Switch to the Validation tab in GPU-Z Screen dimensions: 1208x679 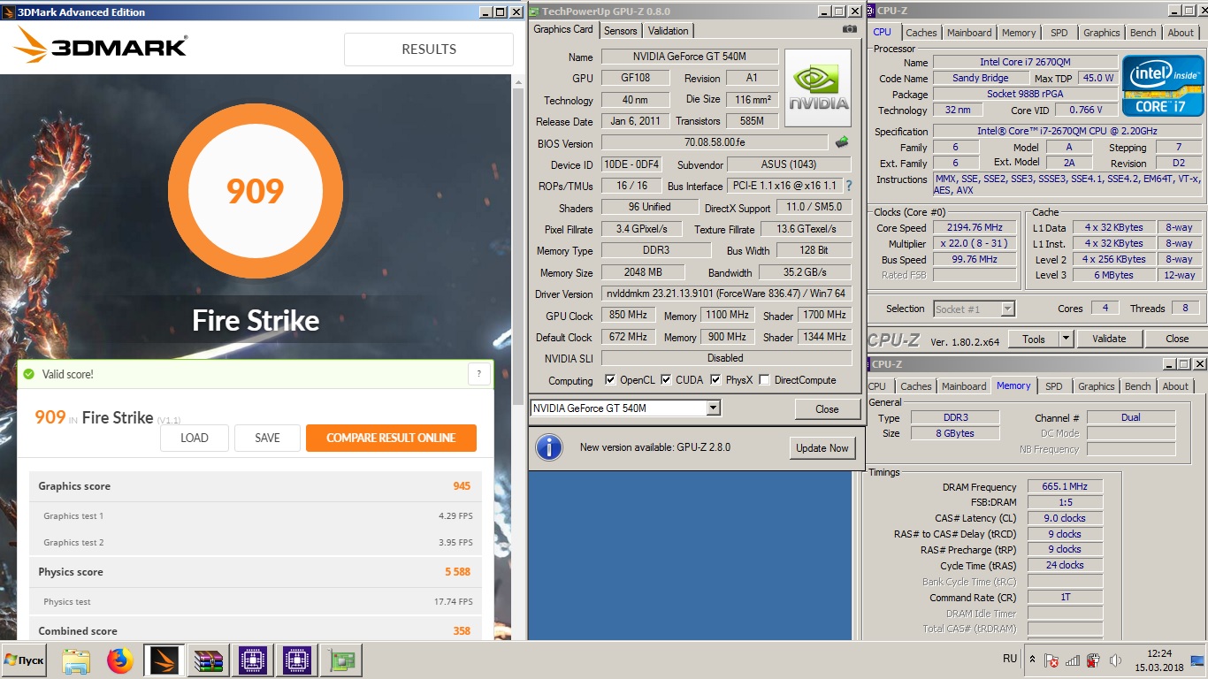tap(668, 30)
